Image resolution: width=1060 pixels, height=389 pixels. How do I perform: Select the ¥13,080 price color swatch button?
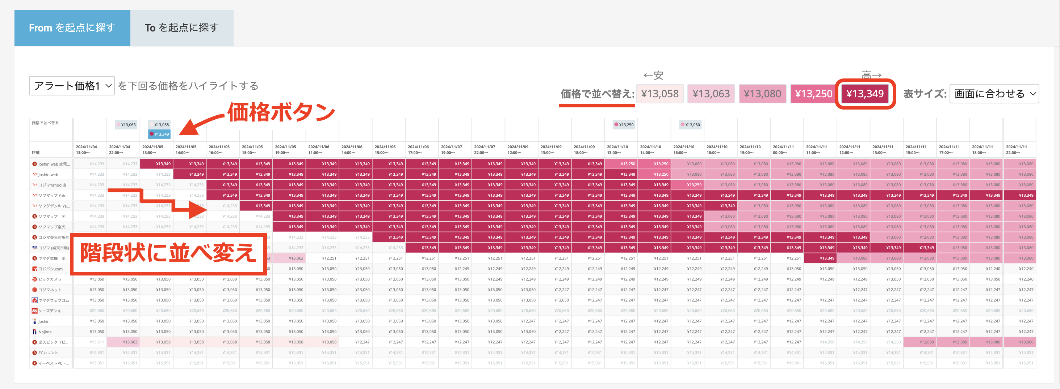tap(762, 94)
